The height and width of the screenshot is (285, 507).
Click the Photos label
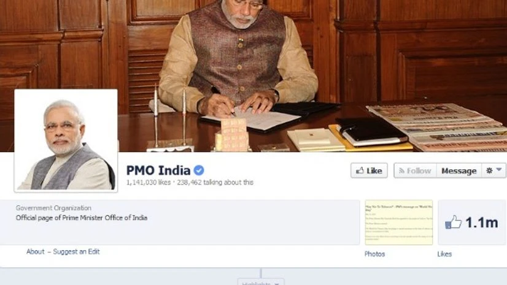coord(375,254)
